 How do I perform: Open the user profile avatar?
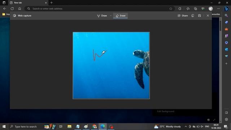[x=211, y=9]
